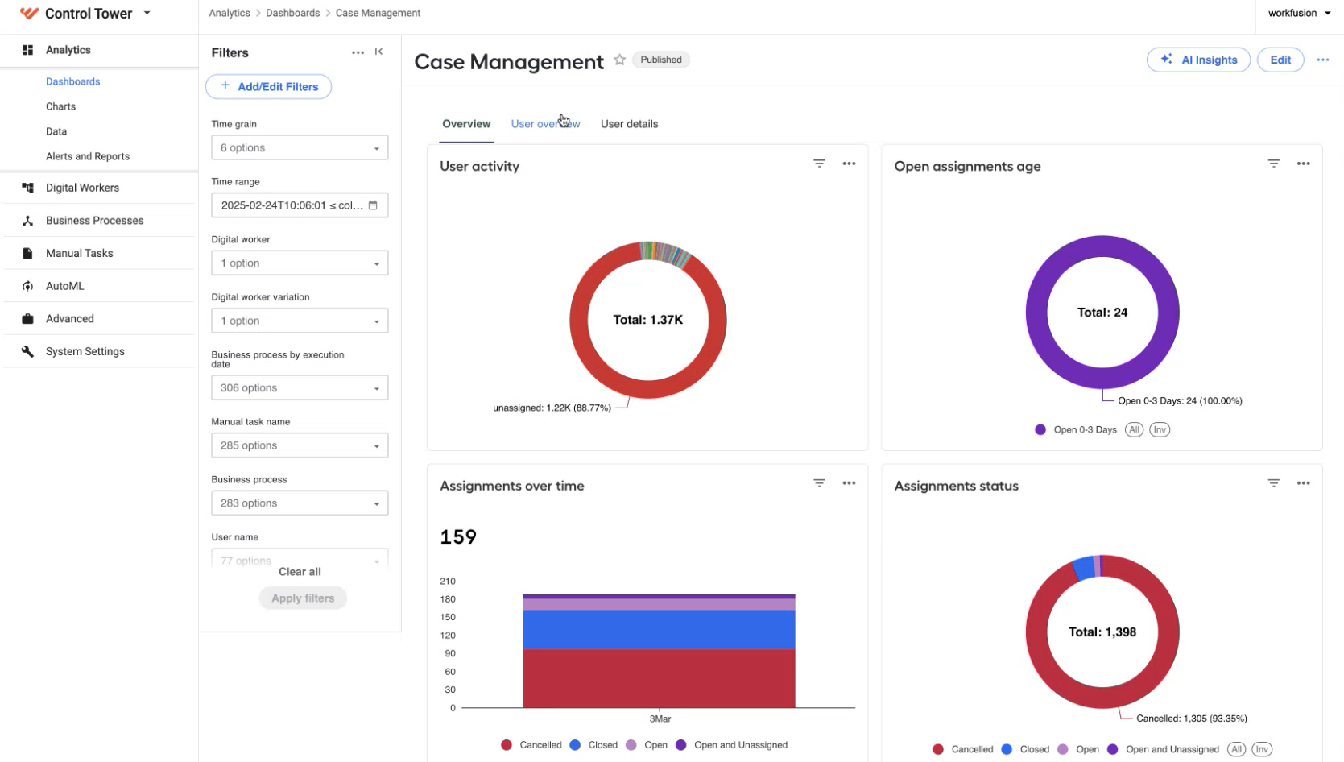
Task: Open the Manual task name dropdown
Action: coord(300,445)
